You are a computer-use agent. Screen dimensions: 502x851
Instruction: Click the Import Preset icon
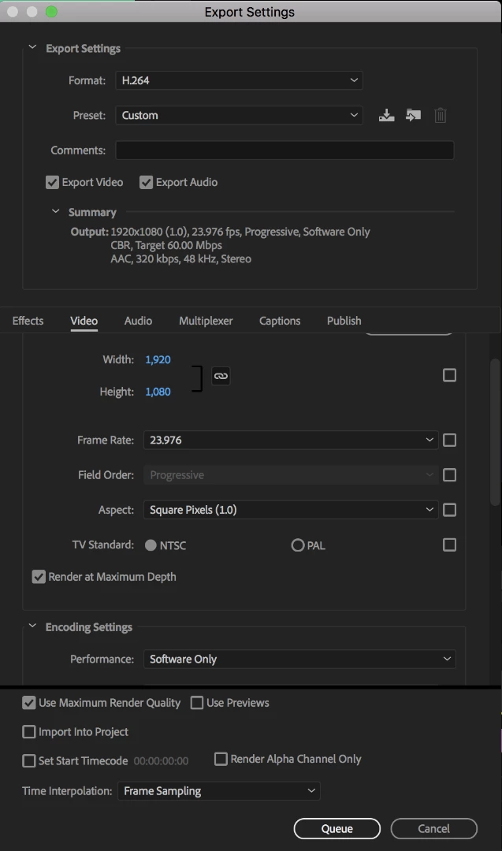(x=414, y=115)
